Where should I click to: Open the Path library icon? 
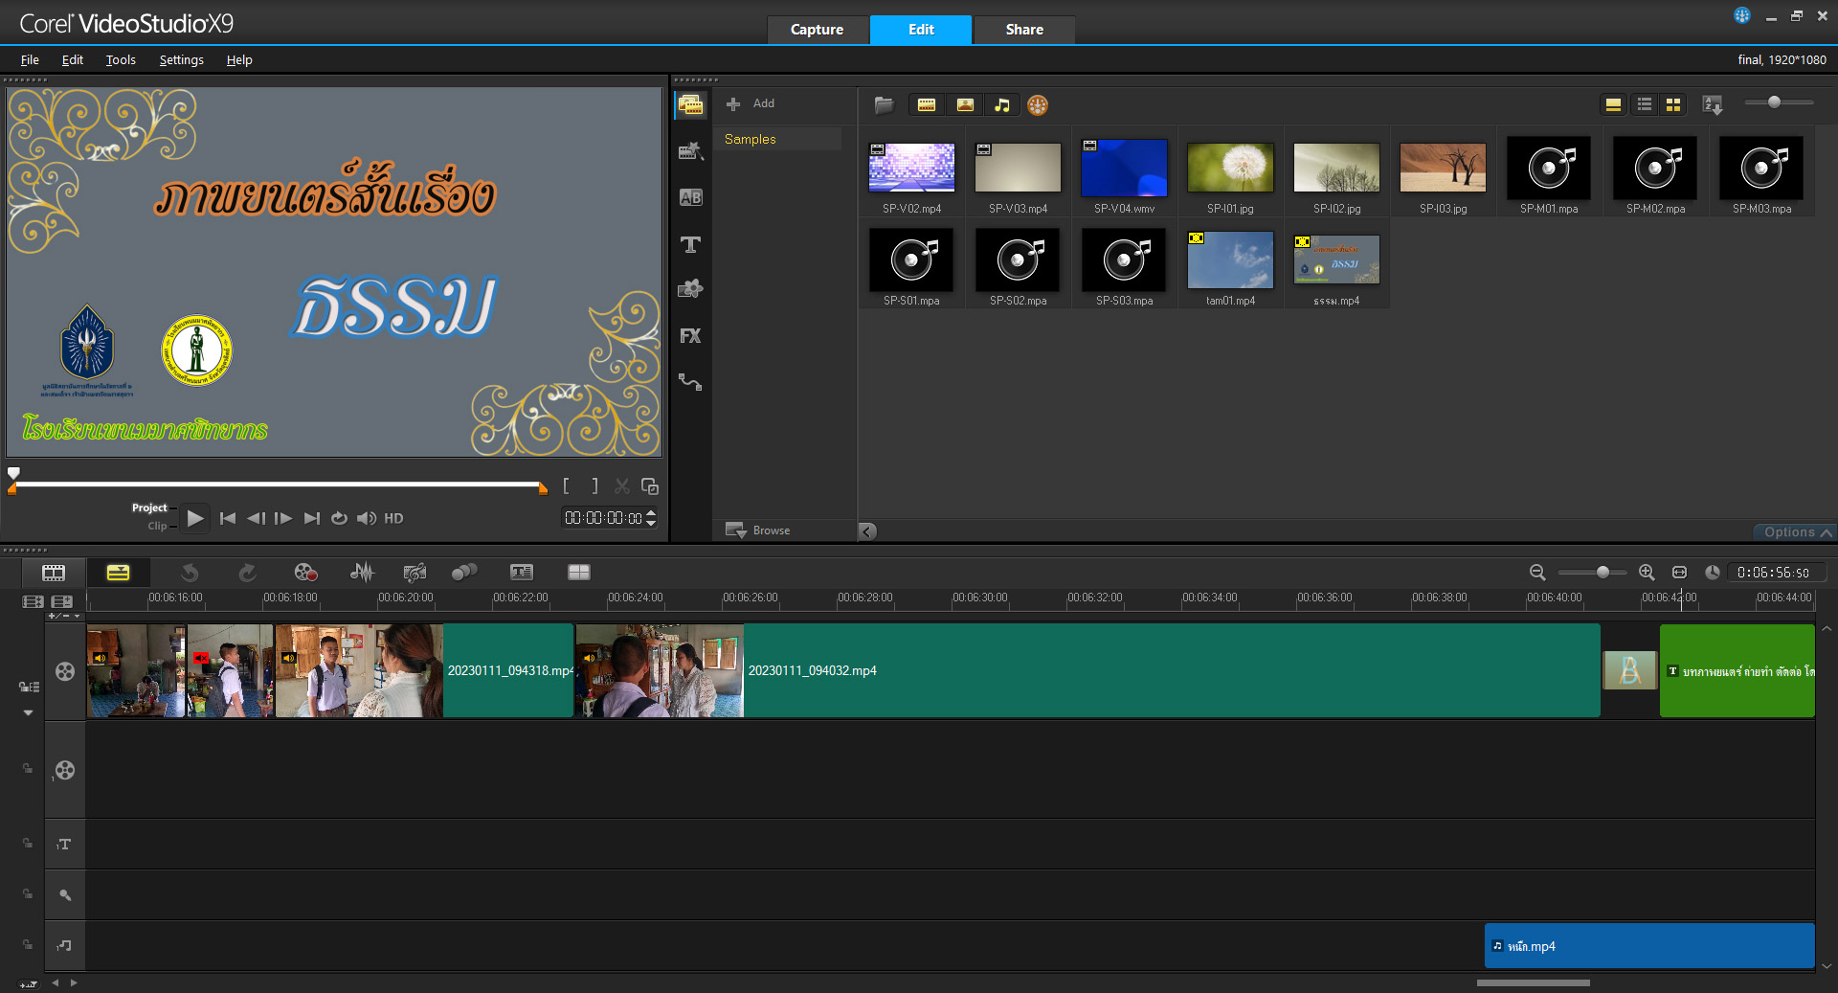[x=690, y=382]
